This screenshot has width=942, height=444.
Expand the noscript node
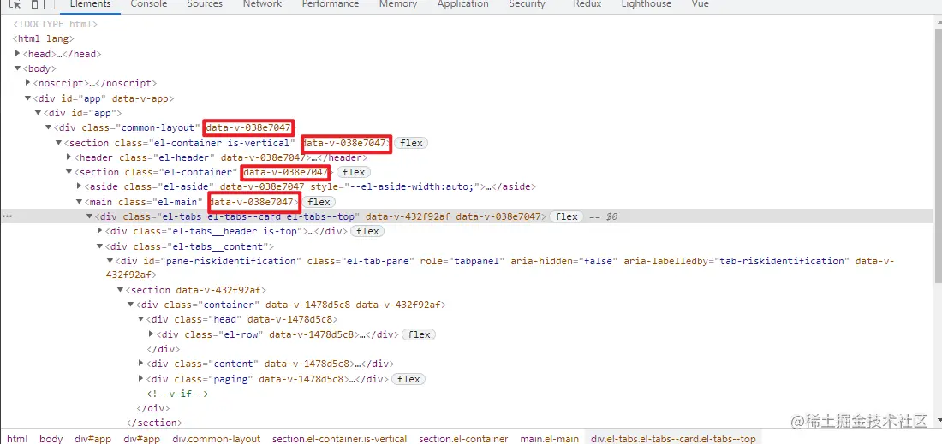pyautogui.click(x=28, y=83)
